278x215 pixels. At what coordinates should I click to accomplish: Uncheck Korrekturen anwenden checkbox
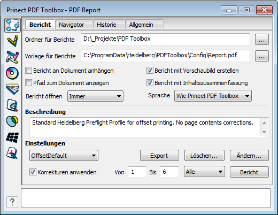(x=33, y=172)
